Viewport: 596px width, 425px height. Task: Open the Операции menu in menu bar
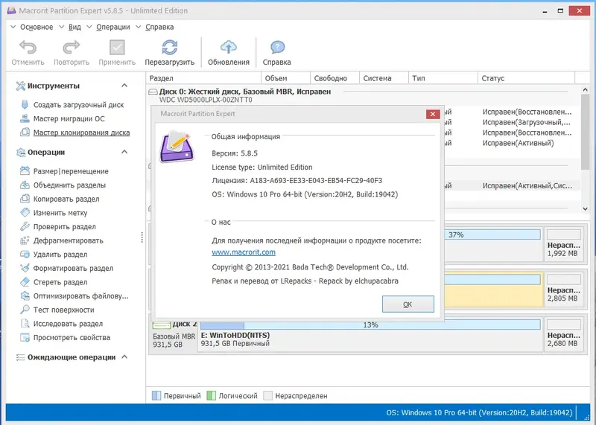[113, 27]
